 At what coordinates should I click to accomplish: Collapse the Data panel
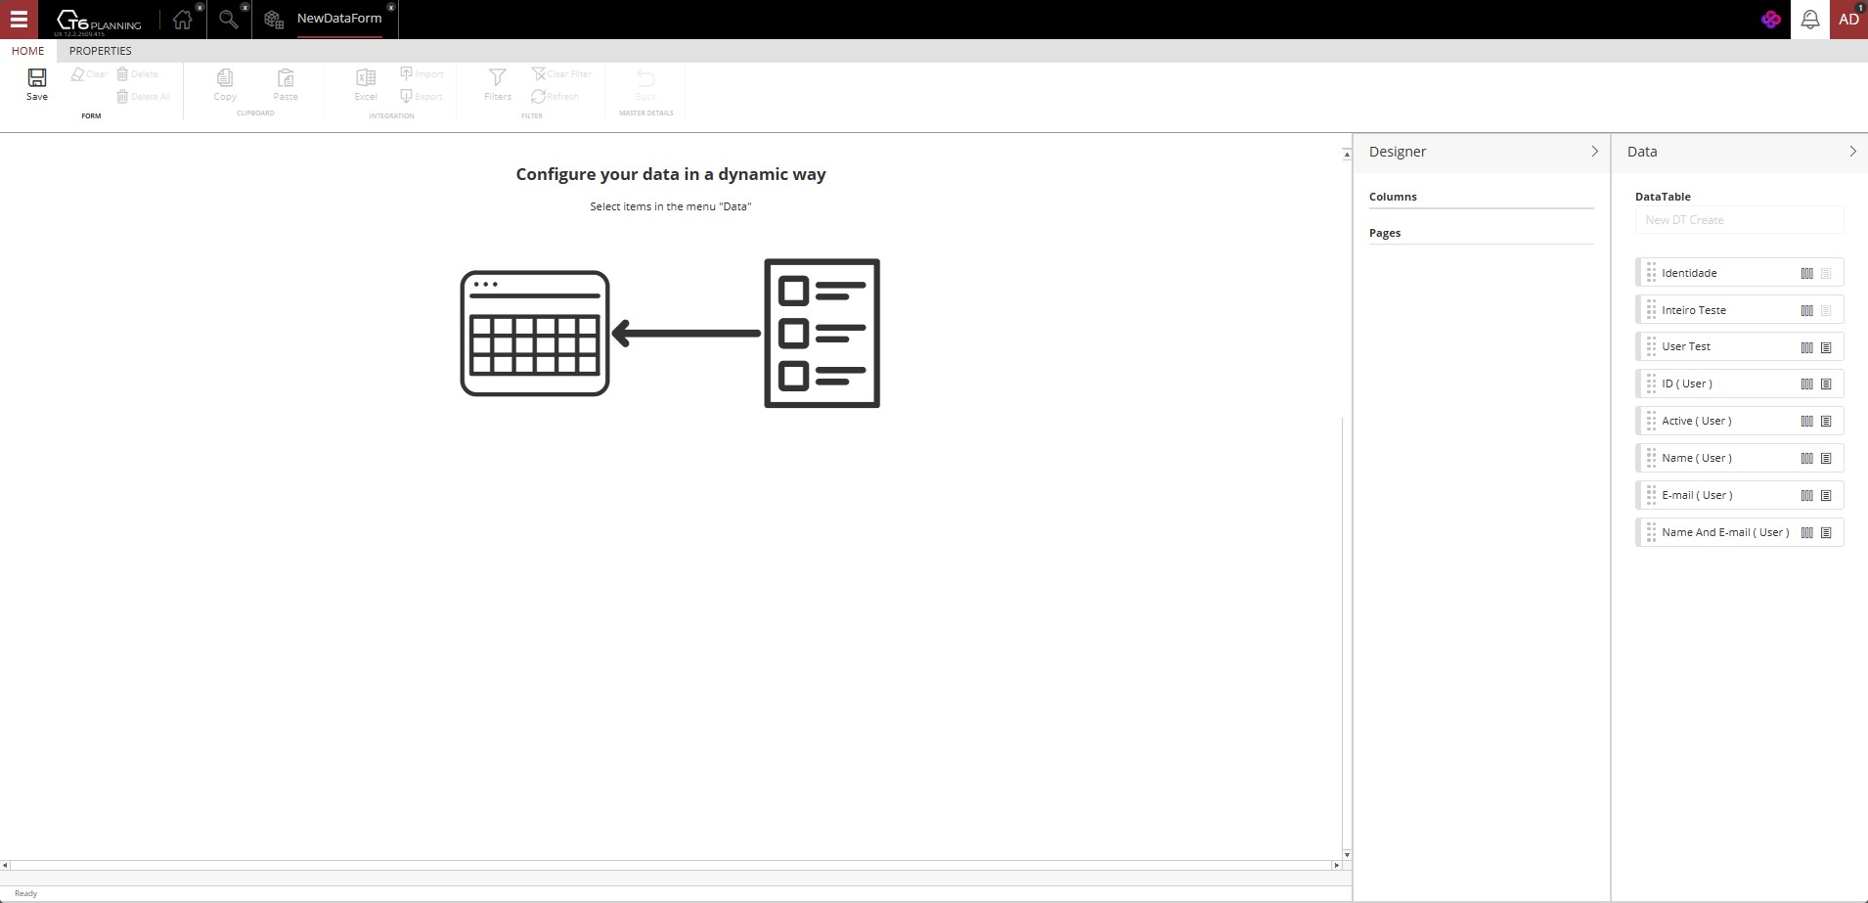1852,152
